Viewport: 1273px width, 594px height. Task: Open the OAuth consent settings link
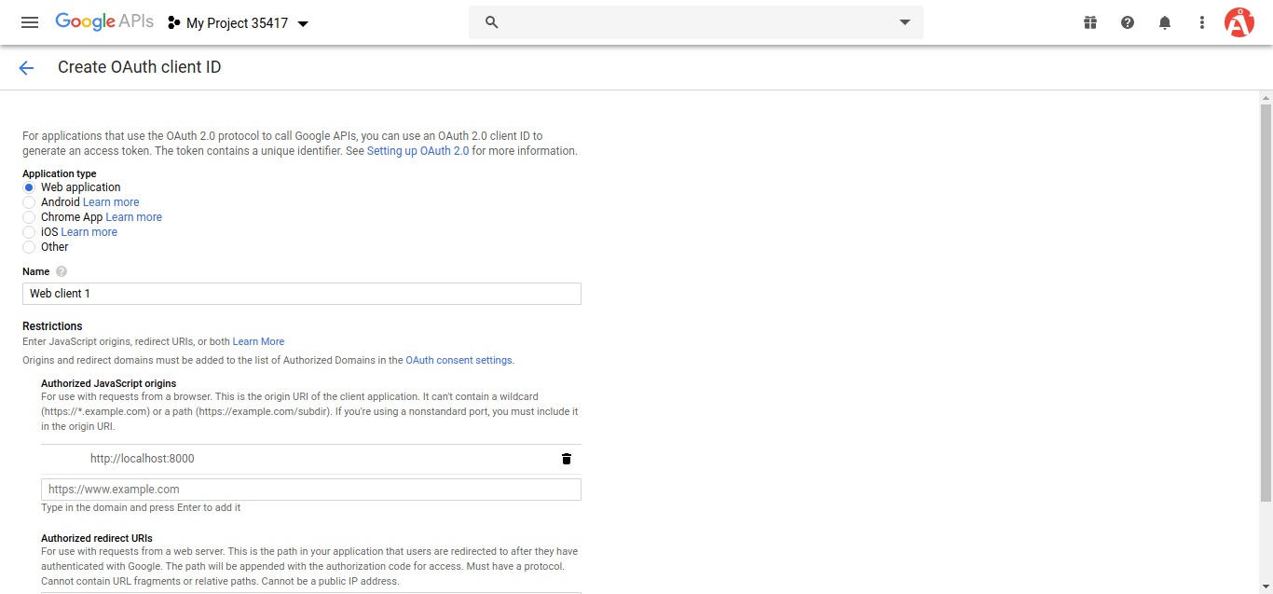pos(459,360)
